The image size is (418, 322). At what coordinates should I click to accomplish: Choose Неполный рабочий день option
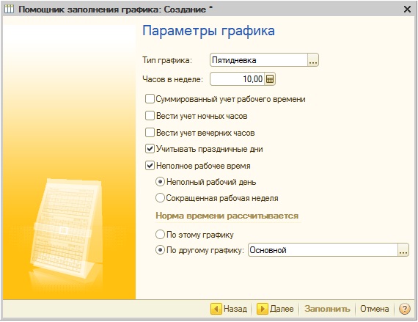(160, 182)
